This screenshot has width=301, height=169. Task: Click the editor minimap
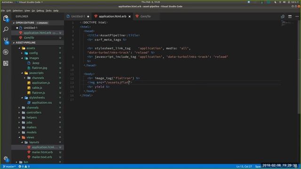coord(287,23)
